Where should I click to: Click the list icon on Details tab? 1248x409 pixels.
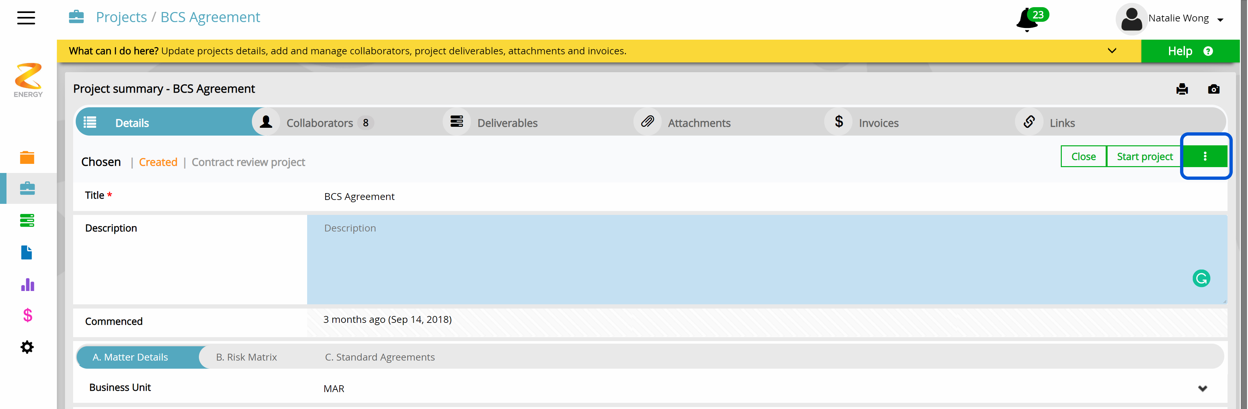coord(90,122)
